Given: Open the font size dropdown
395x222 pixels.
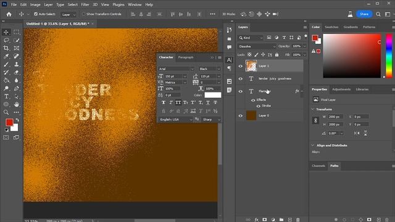Looking at the screenshot, I should [185, 76].
